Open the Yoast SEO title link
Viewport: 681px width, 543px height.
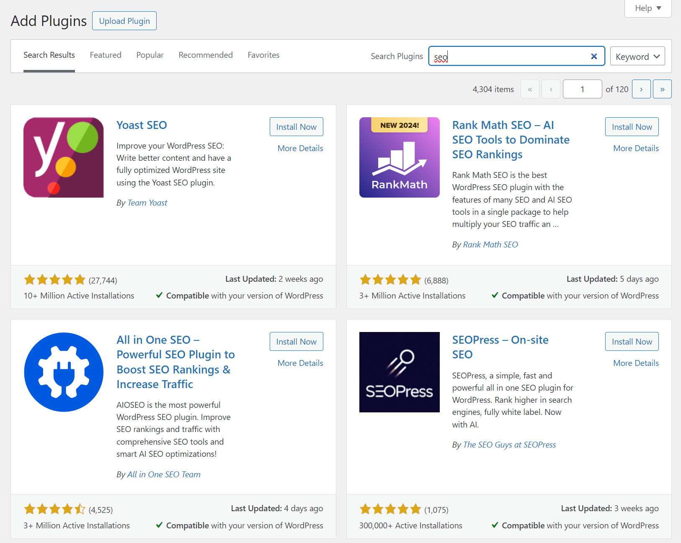pyautogui.click(x=142, y=125)
